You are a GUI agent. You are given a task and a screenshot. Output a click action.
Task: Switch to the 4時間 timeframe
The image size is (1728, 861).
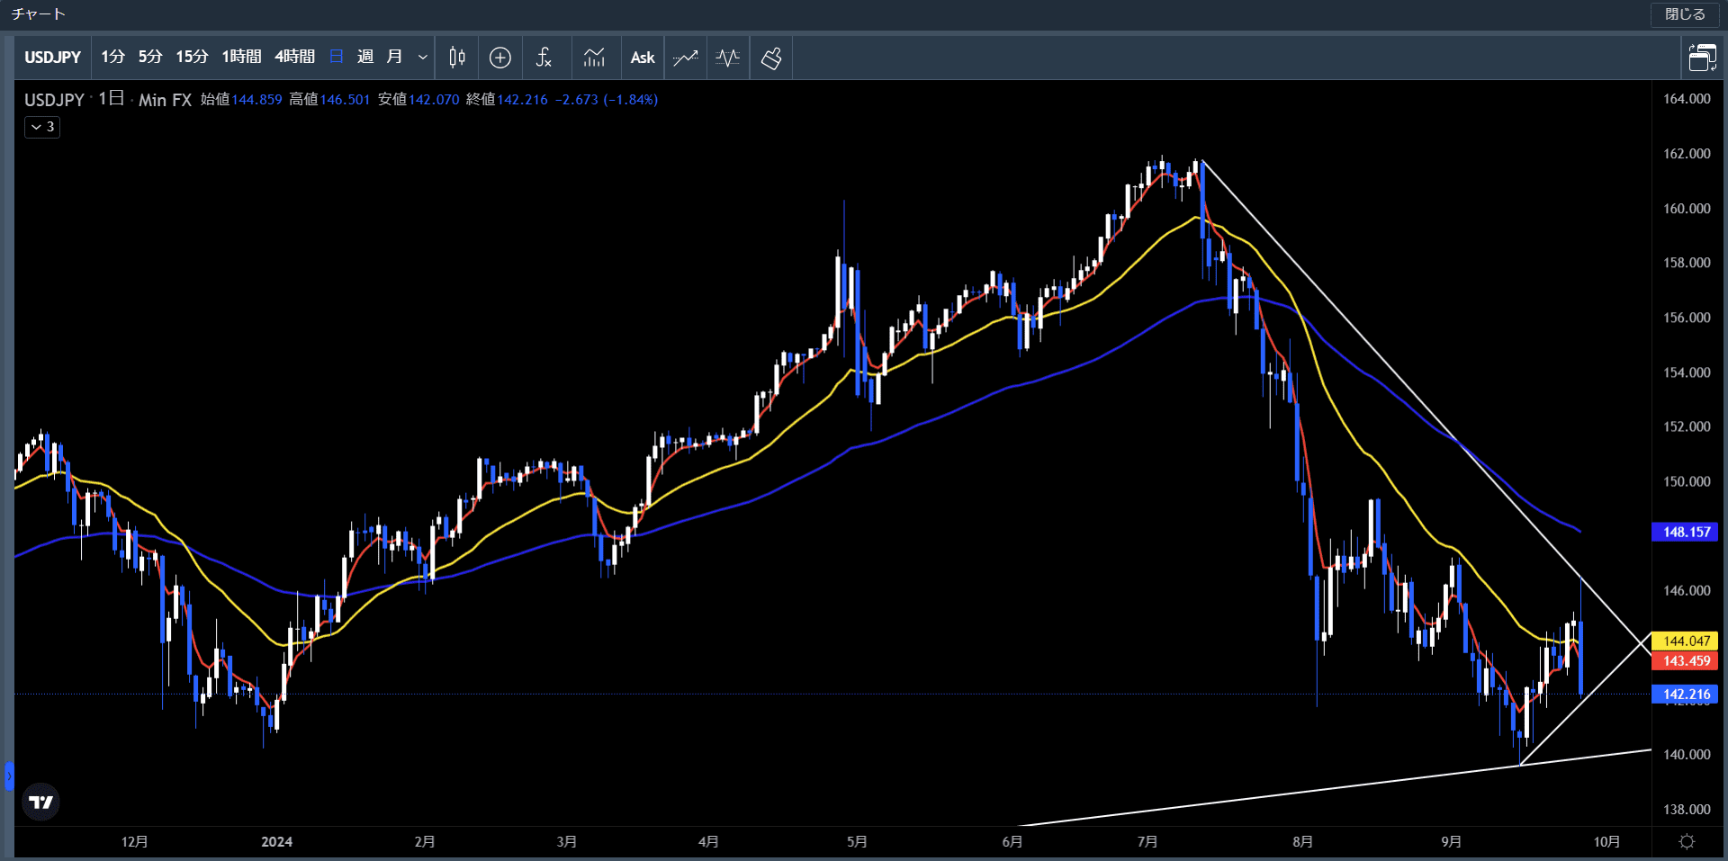point(295,57)
